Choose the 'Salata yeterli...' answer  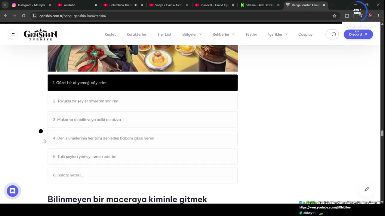[143, 175]
